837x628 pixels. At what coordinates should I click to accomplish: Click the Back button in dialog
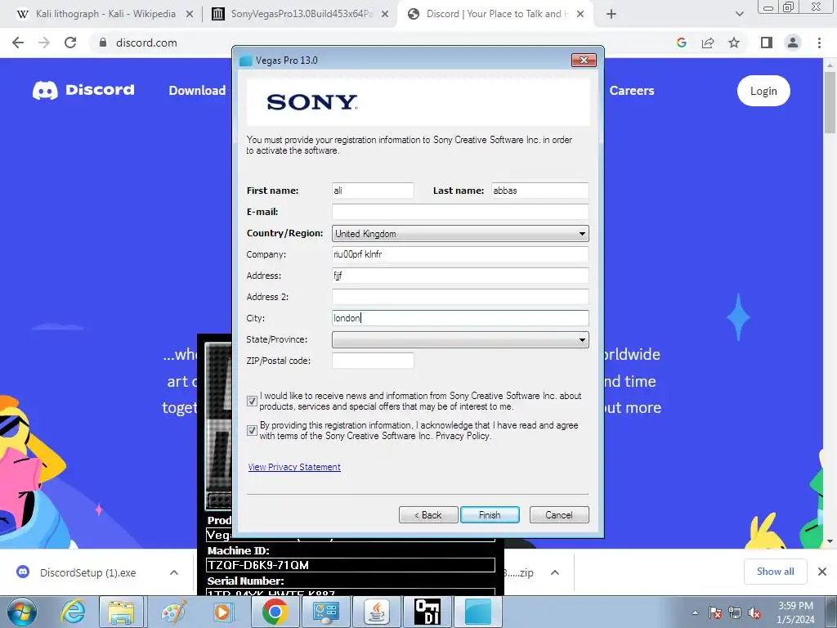click(428, 515)
